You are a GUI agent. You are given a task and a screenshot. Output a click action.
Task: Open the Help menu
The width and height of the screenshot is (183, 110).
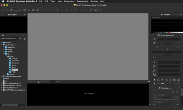click(102, 1)
